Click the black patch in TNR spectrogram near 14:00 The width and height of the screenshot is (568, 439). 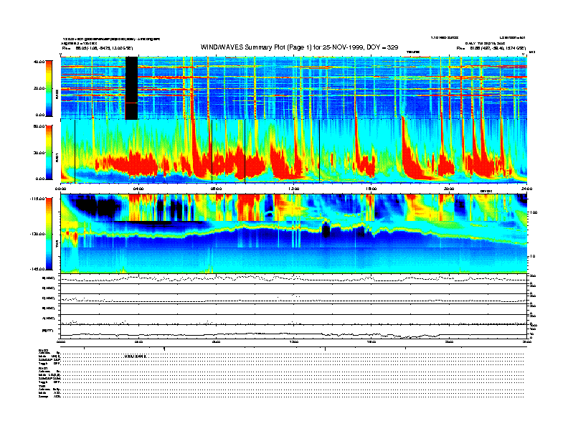click(326, 230)
